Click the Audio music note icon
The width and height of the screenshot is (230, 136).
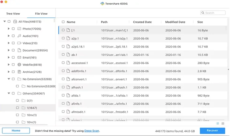pyautogui.click(x=19, y=36)
